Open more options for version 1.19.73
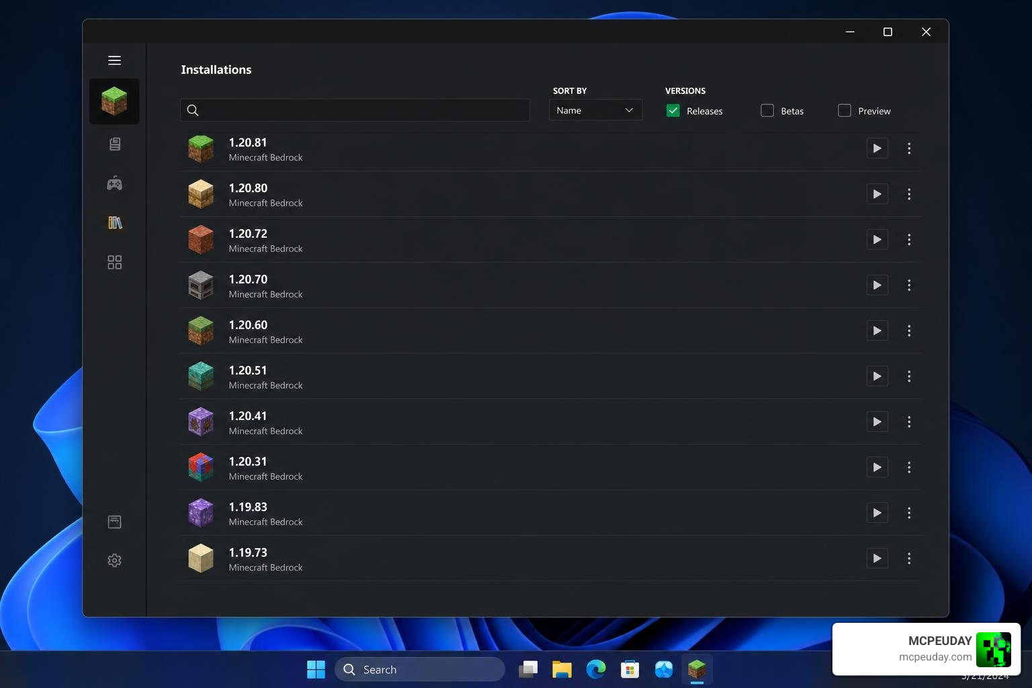The width and height of the screenshot is (1032, 688). point(909,558)
